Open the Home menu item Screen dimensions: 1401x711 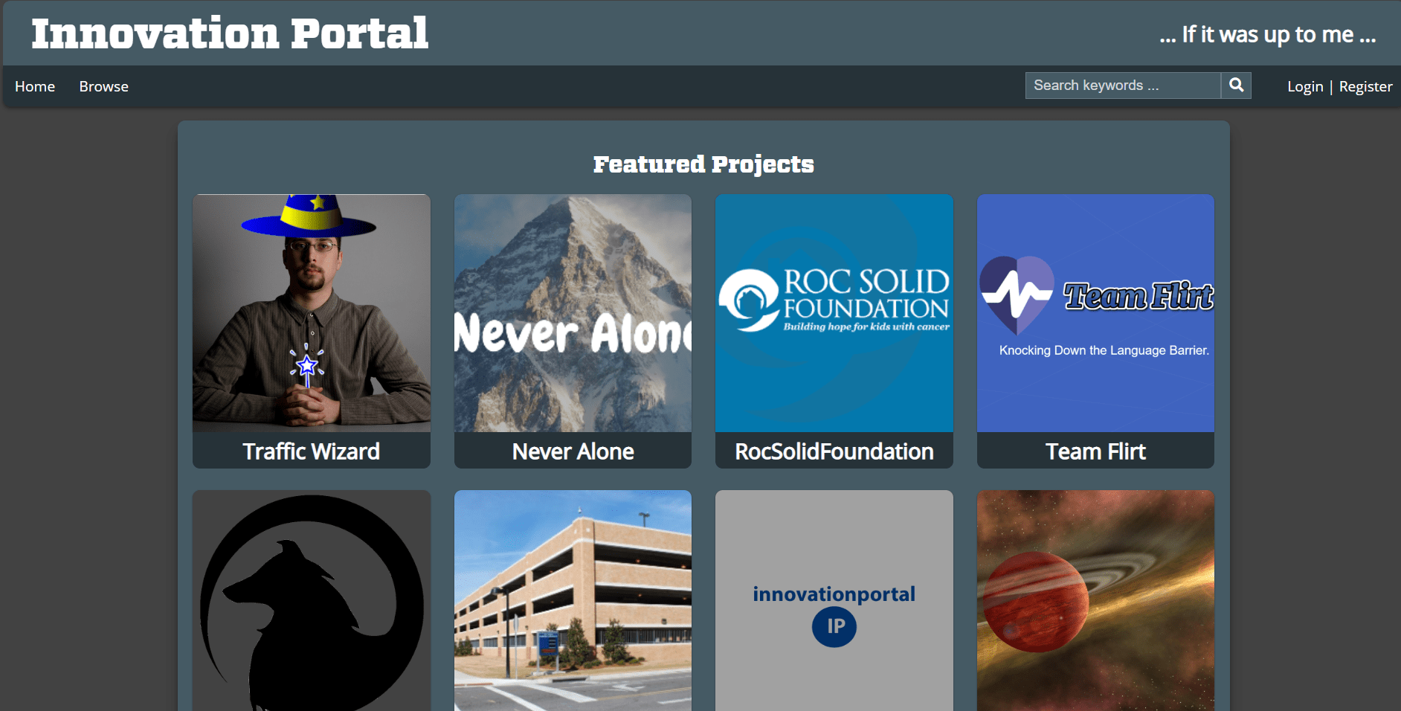click(x=35, y=87)
